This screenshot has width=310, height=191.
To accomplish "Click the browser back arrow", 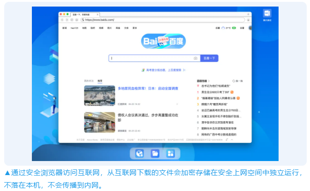I will coord(62,20).
